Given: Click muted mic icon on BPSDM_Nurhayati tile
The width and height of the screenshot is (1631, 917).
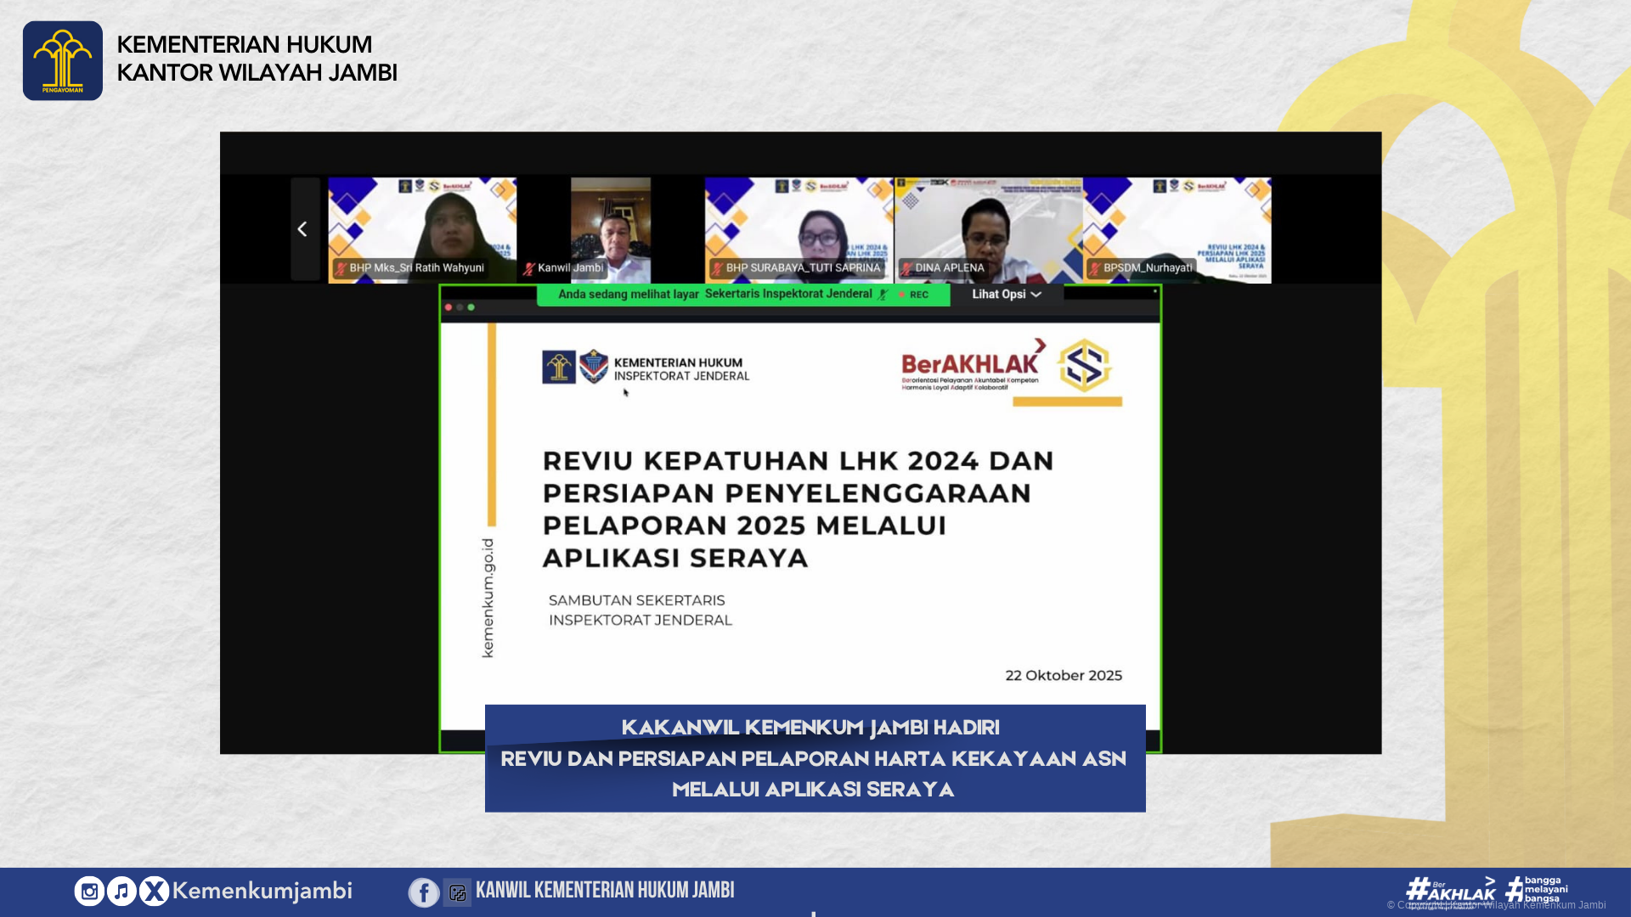Looking at the screenshot, I should tap(1095, 268).
